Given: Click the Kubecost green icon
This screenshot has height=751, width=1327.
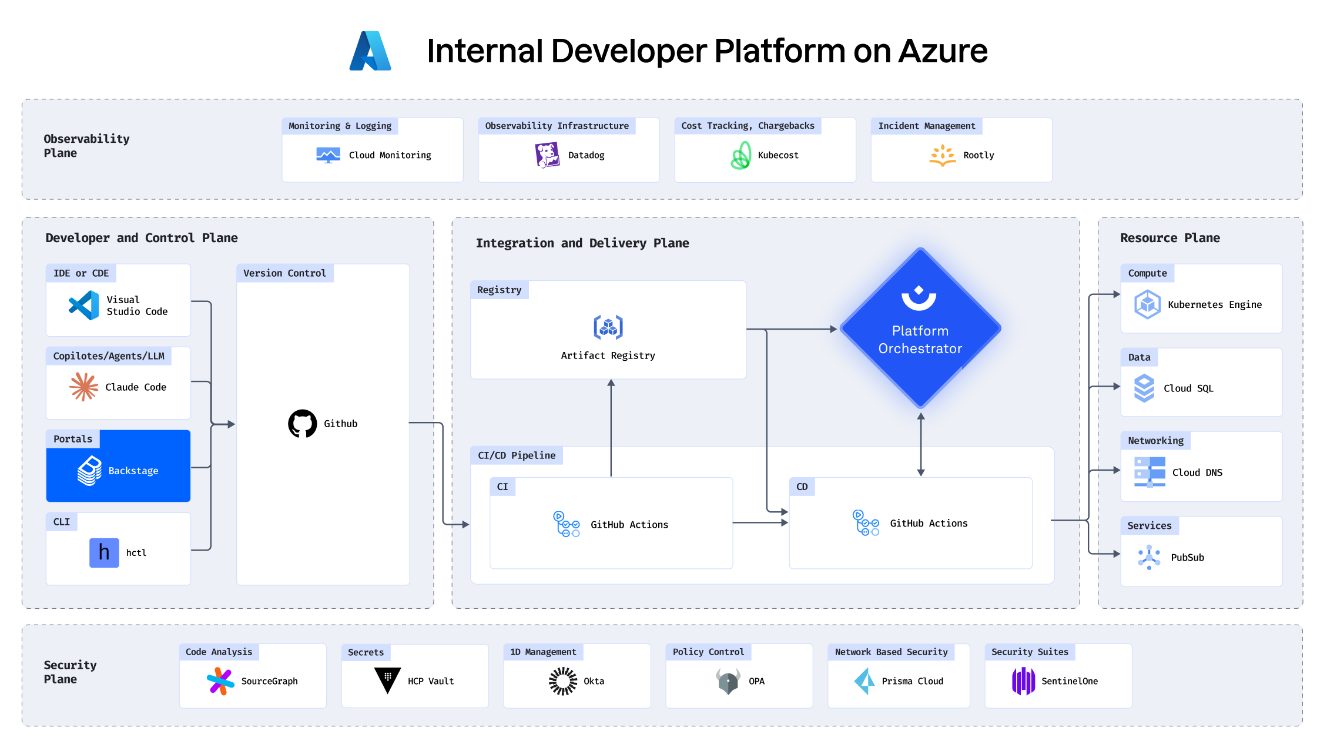Looking at the screenshot, I should (x=740, y=156).
